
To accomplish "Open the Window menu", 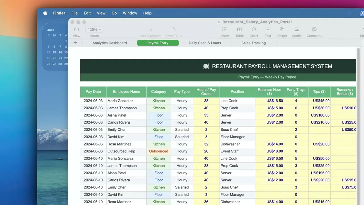I will click(x=130, y=13).
